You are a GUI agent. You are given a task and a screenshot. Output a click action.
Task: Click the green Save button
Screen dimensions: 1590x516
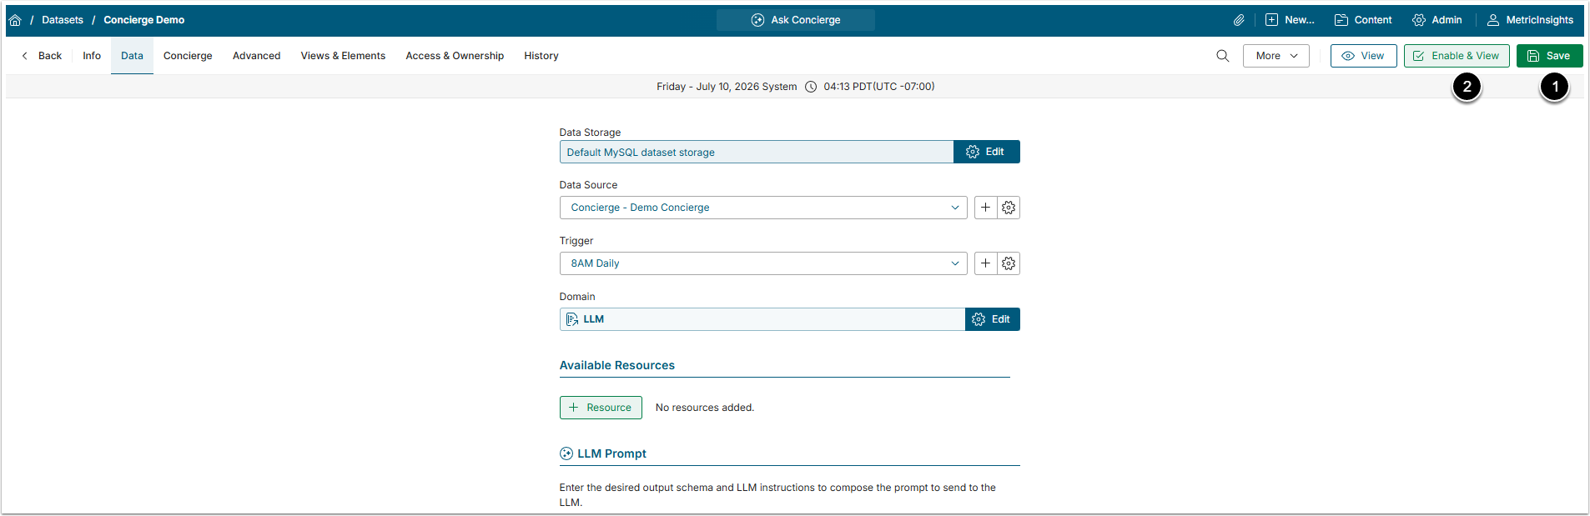click(x=1549, y=56)
